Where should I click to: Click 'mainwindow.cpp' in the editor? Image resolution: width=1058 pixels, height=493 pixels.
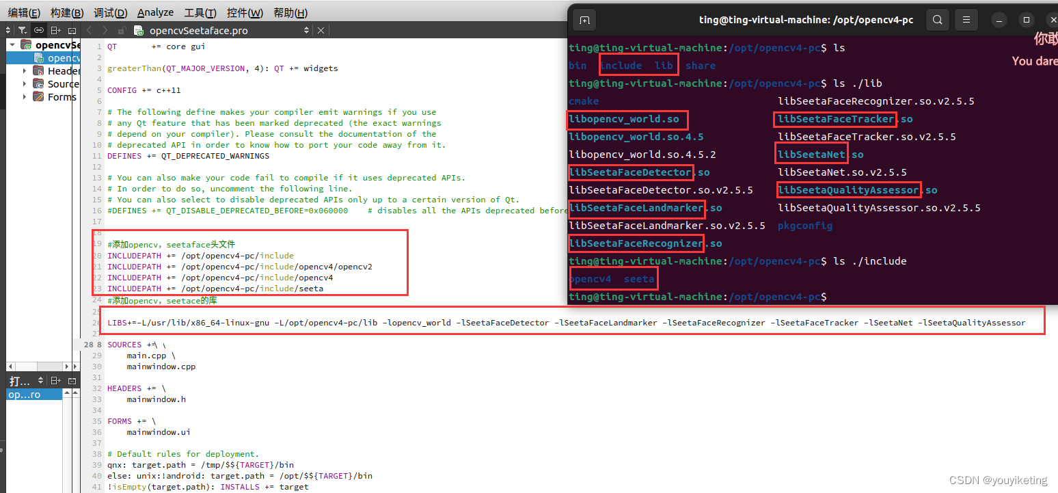coord(161,367)
